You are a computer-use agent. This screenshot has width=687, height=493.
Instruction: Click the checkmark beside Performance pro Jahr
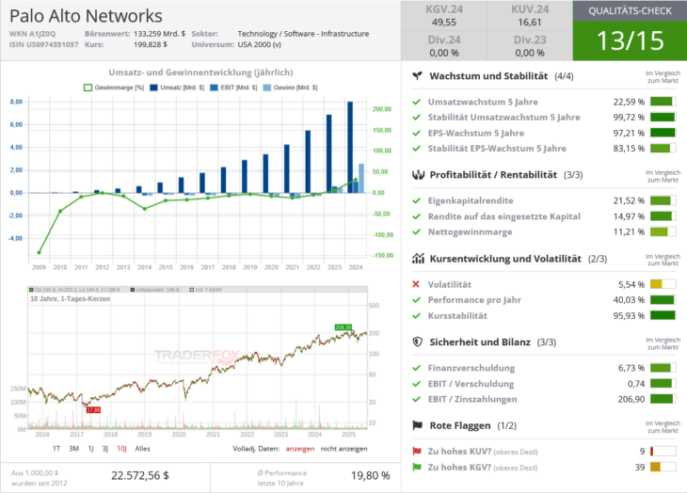[416, 300]
